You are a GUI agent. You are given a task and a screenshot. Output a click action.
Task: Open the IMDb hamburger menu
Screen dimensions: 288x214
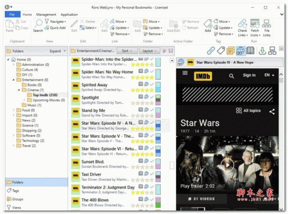click(x=184, y=75)
